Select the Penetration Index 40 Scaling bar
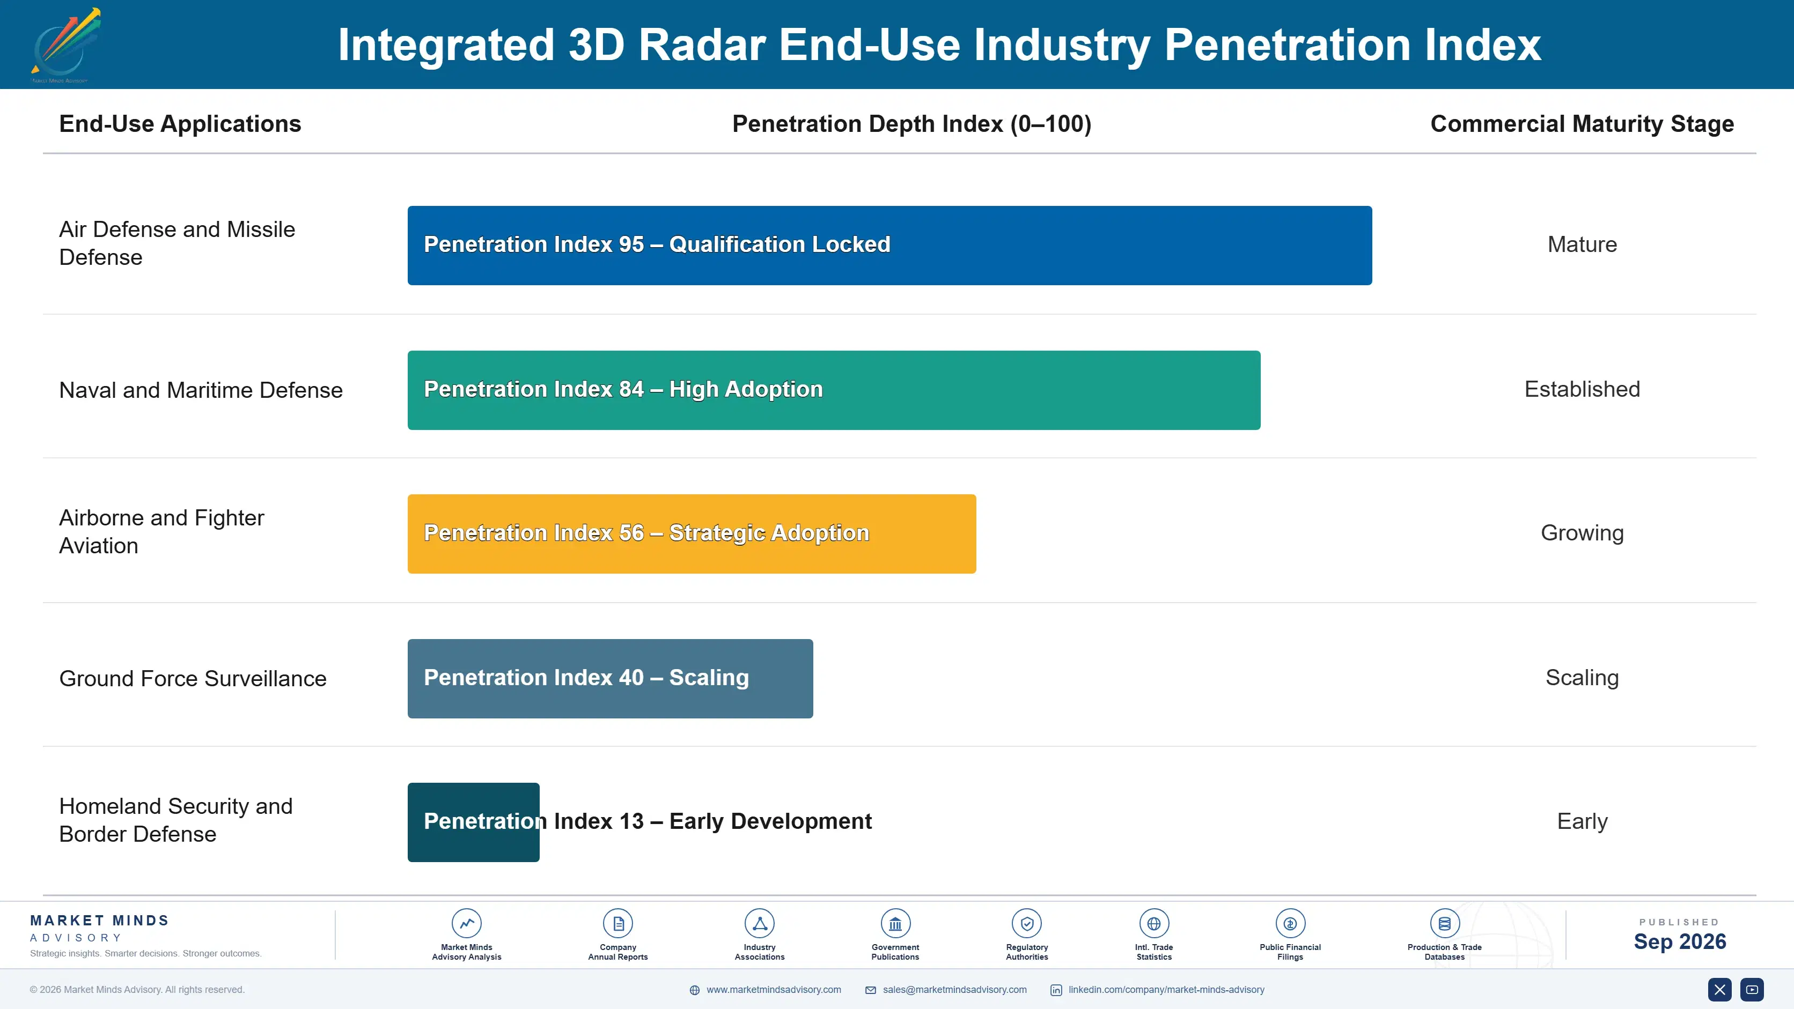The width and height of the screenshot is (1794, 1009). tap(610, 678)
